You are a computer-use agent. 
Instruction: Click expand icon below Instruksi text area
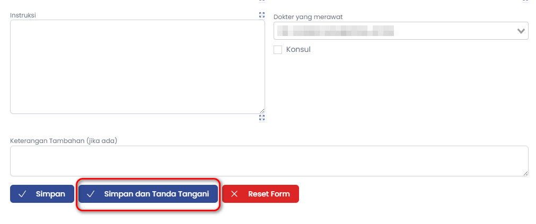pyautogui.click(x=261, y=118)
